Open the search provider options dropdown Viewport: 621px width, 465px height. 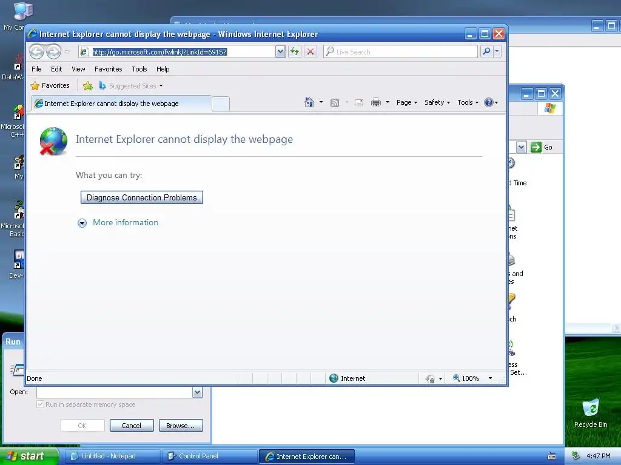pos(497,51)
